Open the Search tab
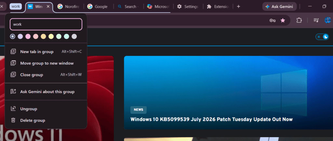 (128, 6)
